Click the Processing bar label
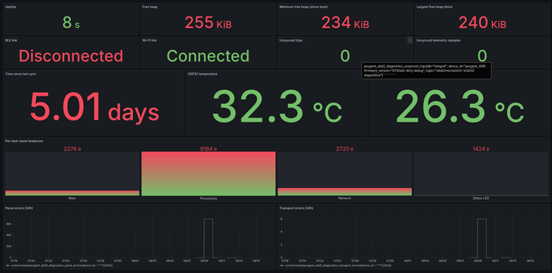Image resolution: width=552 pixels, height=273 pixels. pyautogui.click(x=208, y=198)
